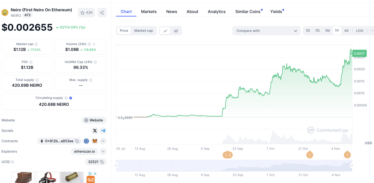Click the #73 rank badge
The width and height of the screenshot is (374, 183).
coord(28,15)
